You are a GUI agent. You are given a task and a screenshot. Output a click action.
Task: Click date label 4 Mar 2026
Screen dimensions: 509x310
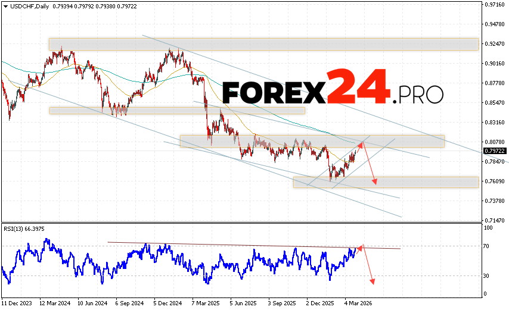[x=358, y=303]
